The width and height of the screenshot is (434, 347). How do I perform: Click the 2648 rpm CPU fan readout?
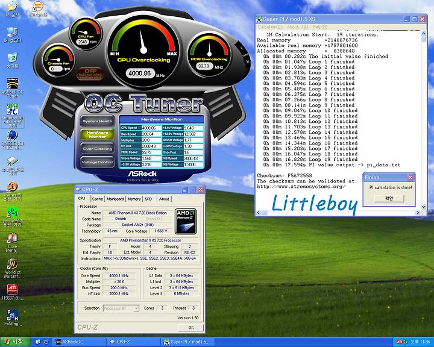pyautogui.click(x=83, y=42)
